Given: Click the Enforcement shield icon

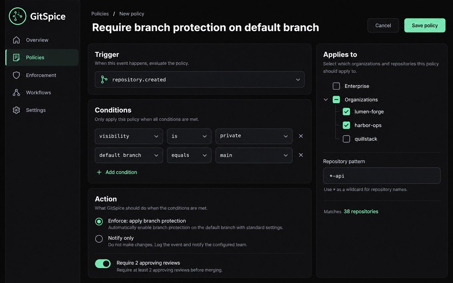Looking at the screenshot, I should click(17, 75).
